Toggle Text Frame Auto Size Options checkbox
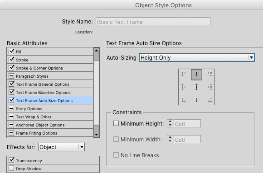This screenshot has width=263, height=173. click(x=11, y=100)
